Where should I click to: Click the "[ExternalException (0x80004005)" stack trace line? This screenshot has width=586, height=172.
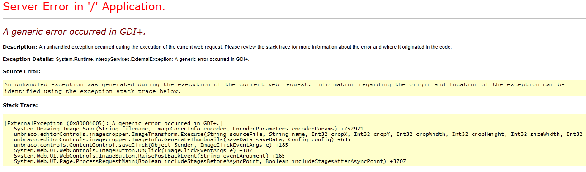[x=113, y=124]
